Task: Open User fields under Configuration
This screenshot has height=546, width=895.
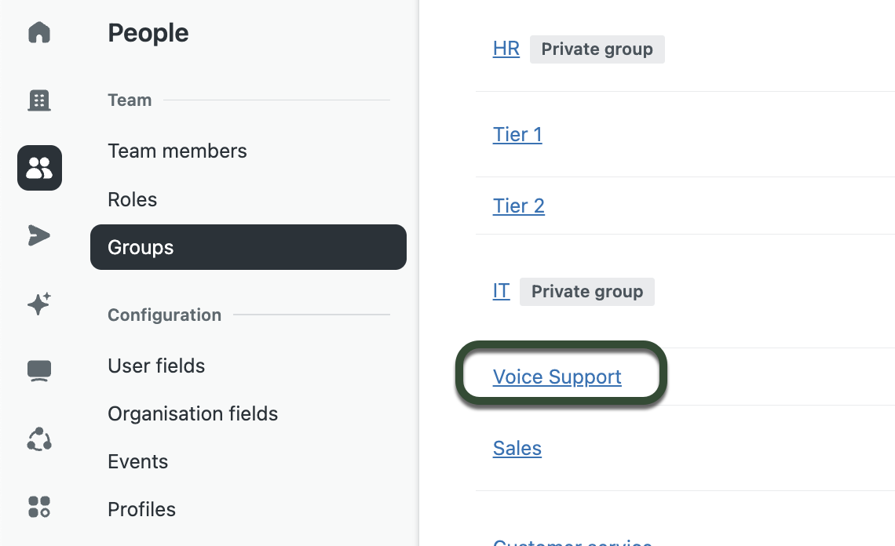Action: (x=156, y=366)
